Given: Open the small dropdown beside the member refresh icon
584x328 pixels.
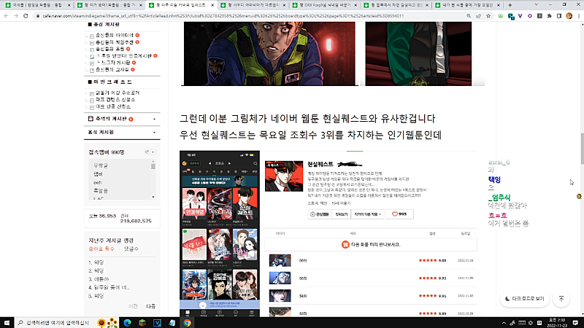Looking at the screenshot, I should click(x=153, y=152).
